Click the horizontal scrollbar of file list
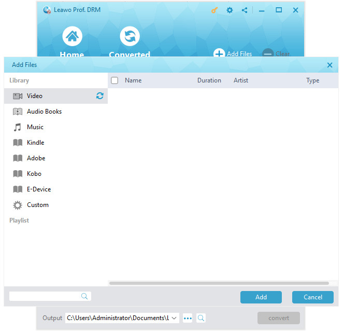This screenshot has width=344, height=332. click(x=219, y=283)
